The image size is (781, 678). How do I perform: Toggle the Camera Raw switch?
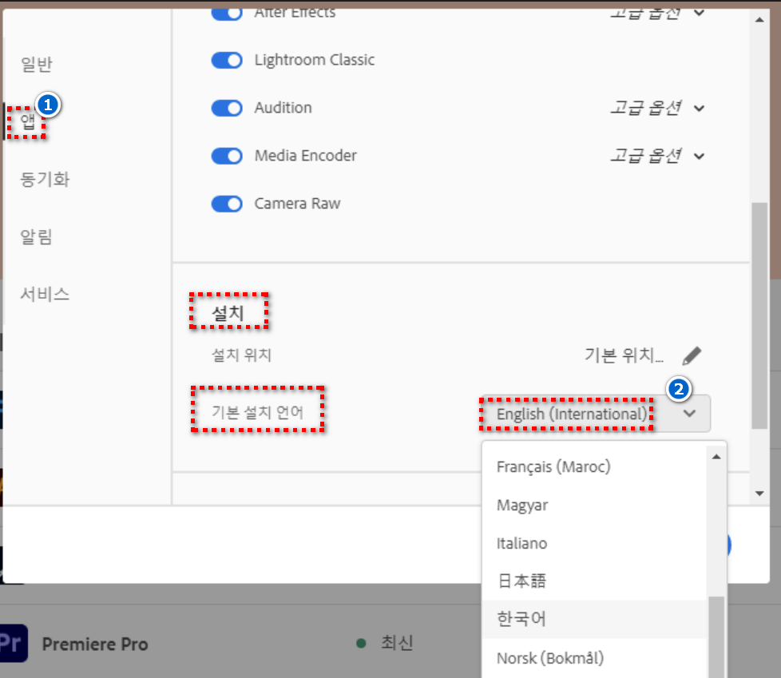227,204
